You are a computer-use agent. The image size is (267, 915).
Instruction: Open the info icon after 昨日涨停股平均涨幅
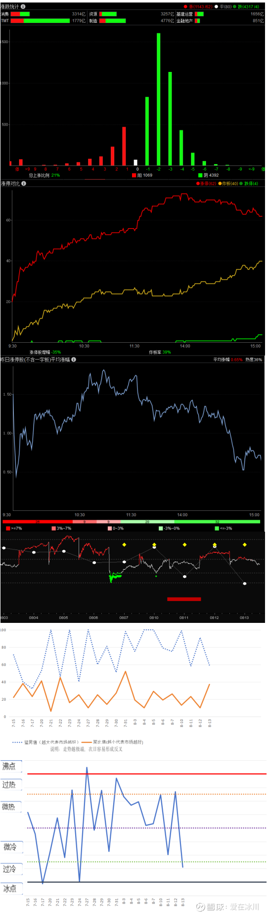tap(74, 360)
